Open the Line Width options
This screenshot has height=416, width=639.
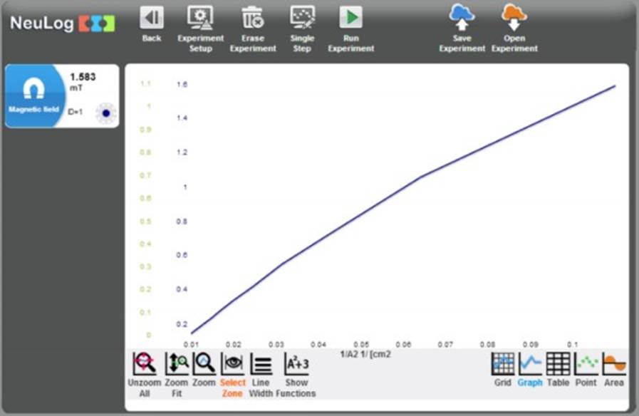point(261,365)
